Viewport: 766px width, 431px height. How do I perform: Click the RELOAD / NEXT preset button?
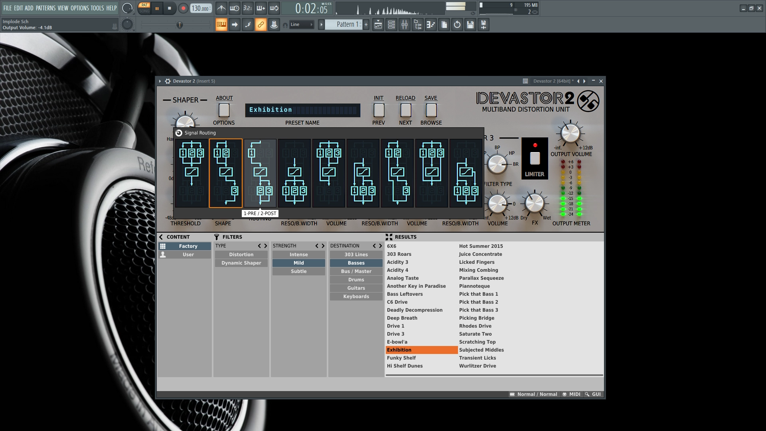click(x=406, y=110)
